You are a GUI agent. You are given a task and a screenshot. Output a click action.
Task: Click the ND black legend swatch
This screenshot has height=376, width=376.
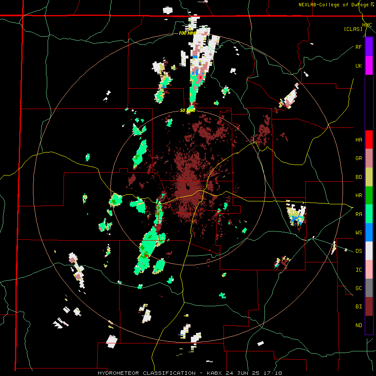pos(369,325)
